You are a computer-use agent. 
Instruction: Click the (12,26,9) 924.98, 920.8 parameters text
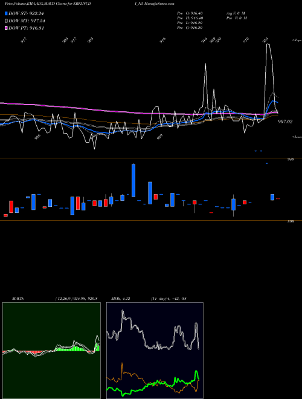pyautogui.click(x=76, y=299)
